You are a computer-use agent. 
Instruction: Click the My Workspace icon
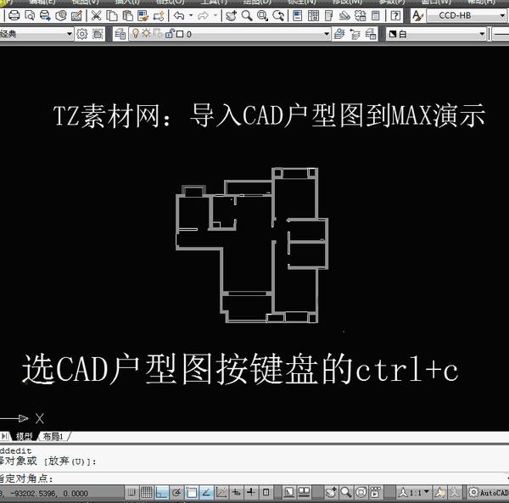point(98,34)
